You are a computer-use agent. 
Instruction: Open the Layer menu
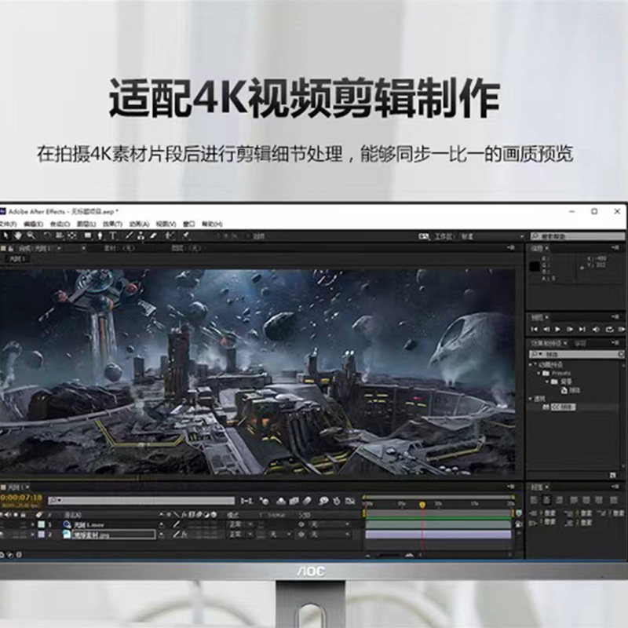tap(86, 224)
